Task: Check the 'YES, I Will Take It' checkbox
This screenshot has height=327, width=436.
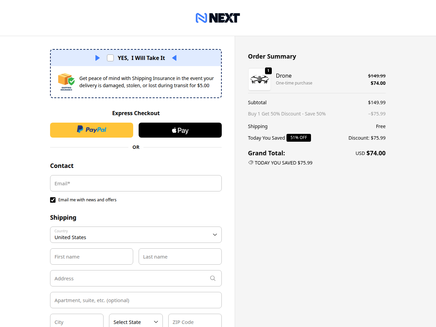Action: point(110,58)
